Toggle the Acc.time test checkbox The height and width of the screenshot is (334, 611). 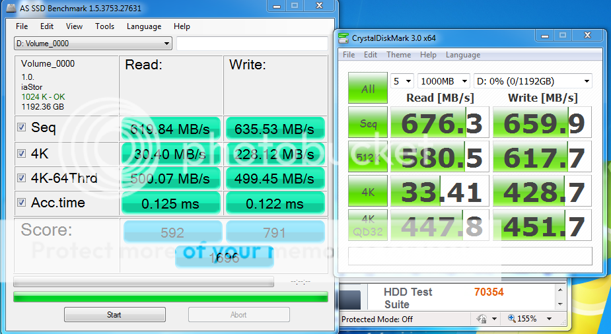point(21,203)
